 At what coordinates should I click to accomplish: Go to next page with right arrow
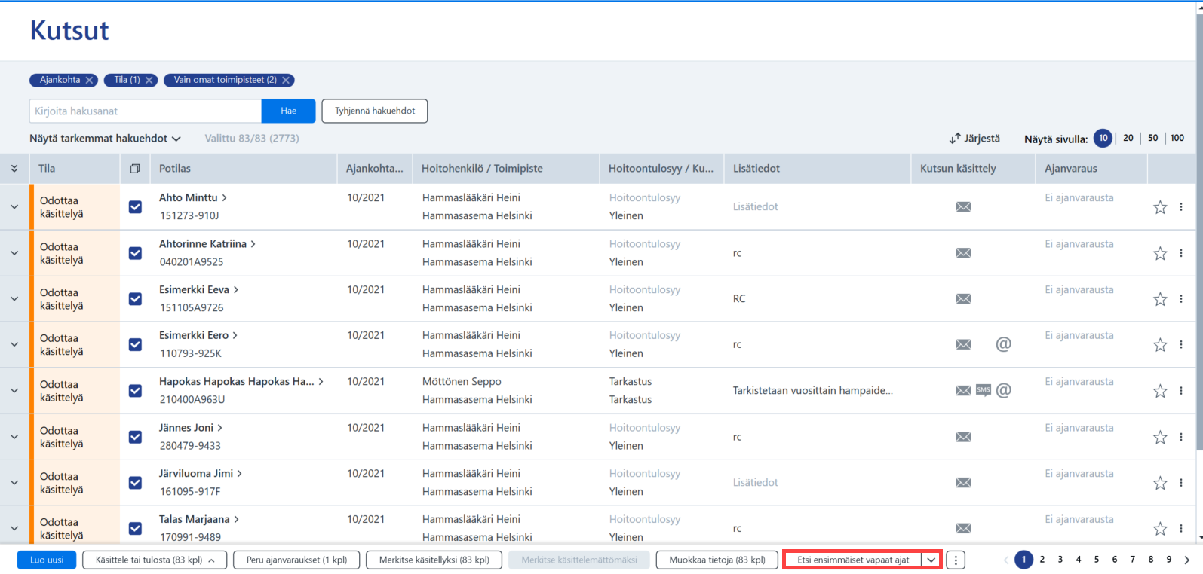coord(1186,560)
